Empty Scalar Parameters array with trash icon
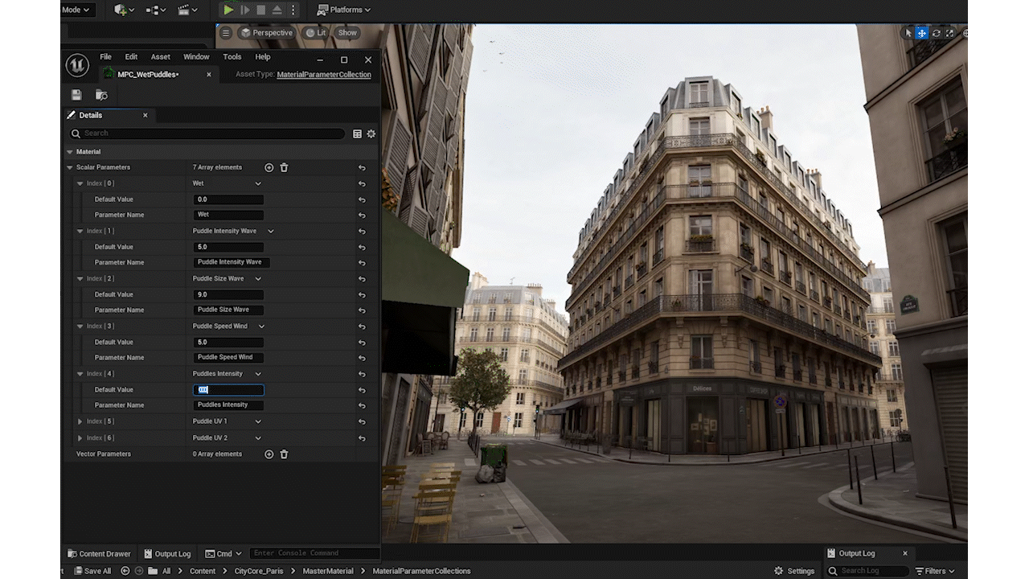The width and height of the screenshot is (1029, 579). point(284,167)
